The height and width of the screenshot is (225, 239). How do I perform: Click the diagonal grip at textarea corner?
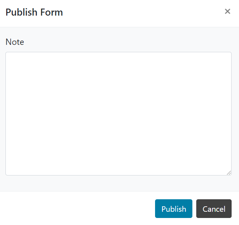click(x=229, y=172)
